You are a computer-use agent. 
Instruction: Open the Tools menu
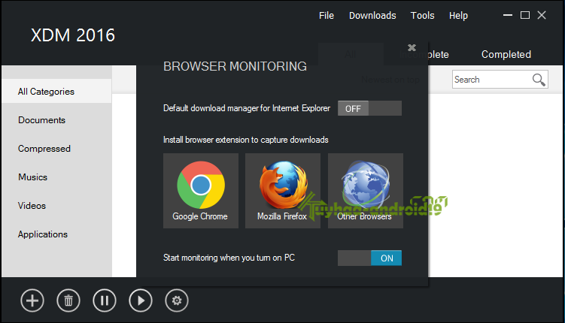[x=423, y=16]
